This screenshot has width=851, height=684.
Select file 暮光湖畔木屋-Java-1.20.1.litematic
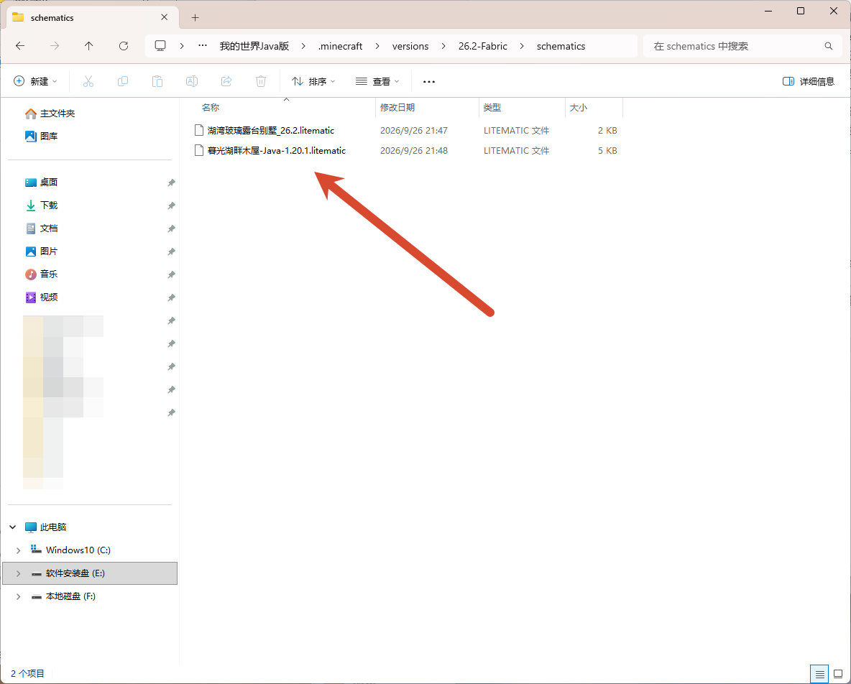(276, 150)
